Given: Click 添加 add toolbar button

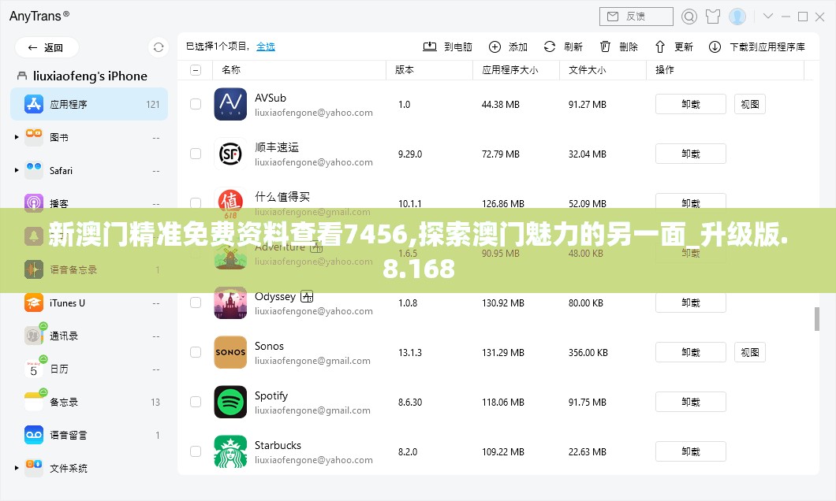Looking at the screenshot, I should (x=508, y=46).
